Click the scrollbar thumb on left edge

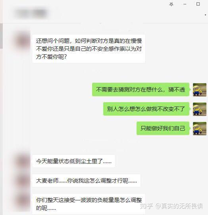pyautogui.click(x=1, y=36)
